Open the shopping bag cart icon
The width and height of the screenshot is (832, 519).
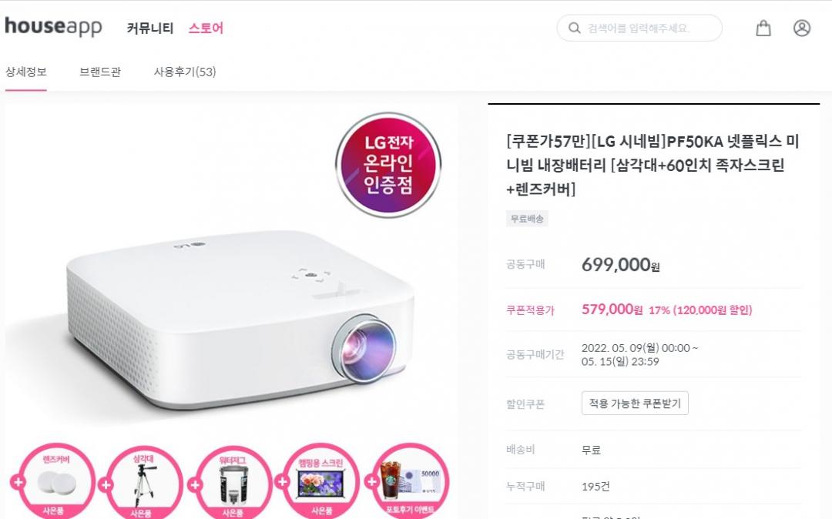click(763, 28)
